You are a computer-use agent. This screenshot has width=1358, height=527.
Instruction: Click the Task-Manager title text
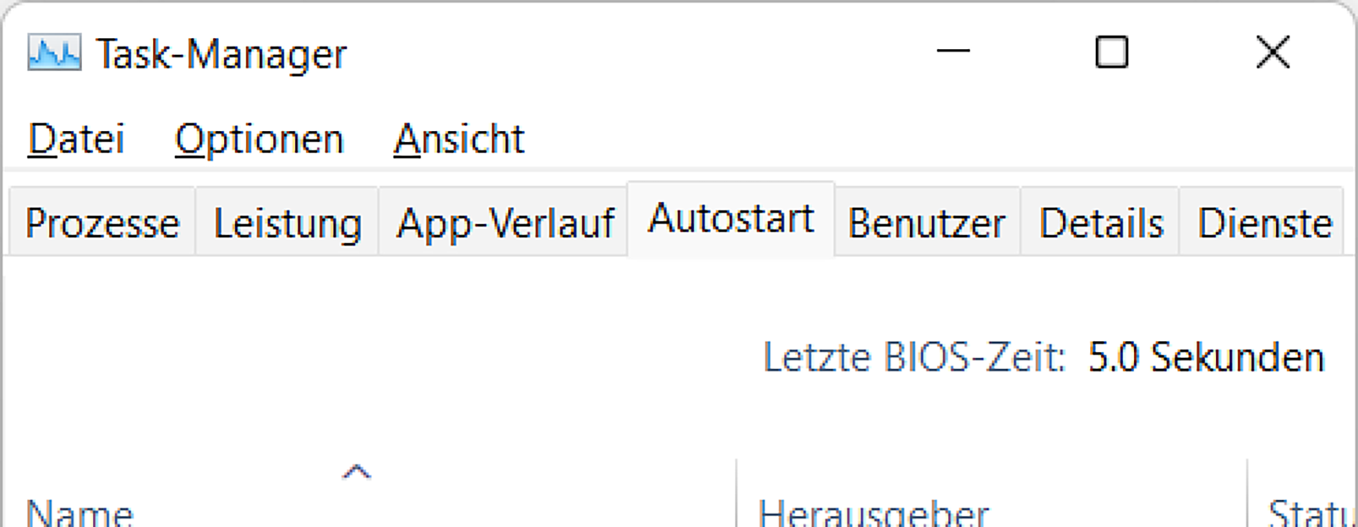click(221, 54)
